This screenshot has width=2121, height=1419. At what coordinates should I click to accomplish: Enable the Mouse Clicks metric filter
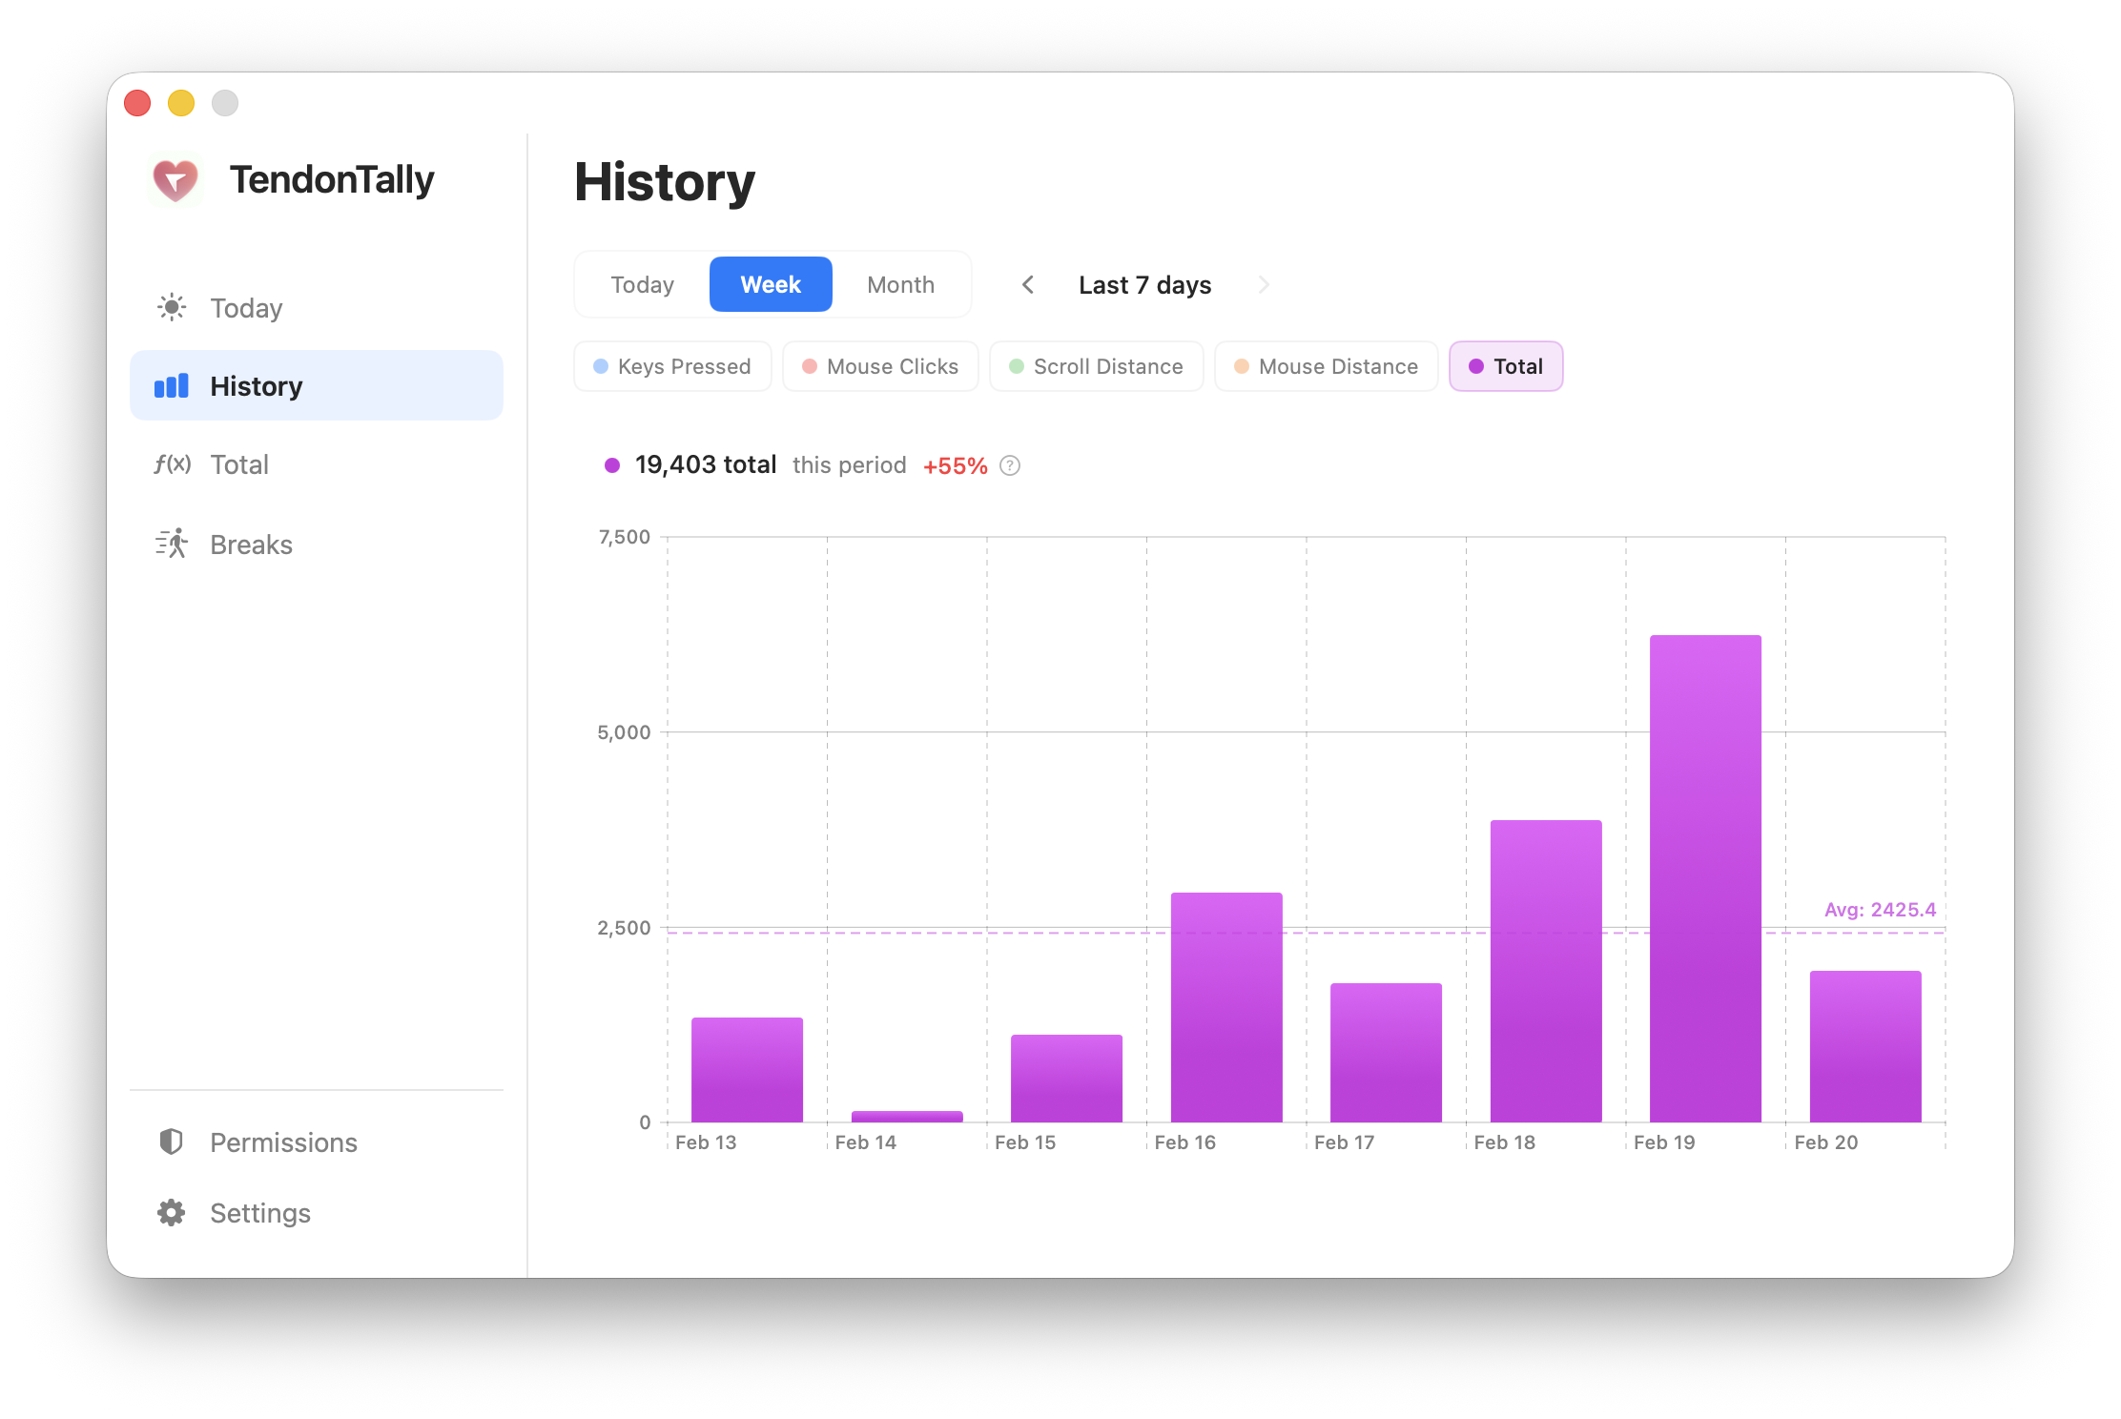(x=879, y=366)
